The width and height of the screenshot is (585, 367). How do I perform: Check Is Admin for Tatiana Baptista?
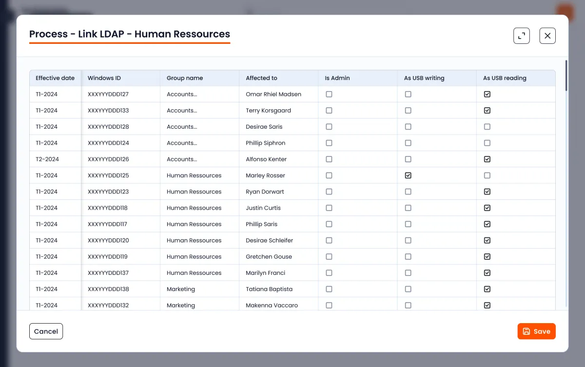(329, 289)
